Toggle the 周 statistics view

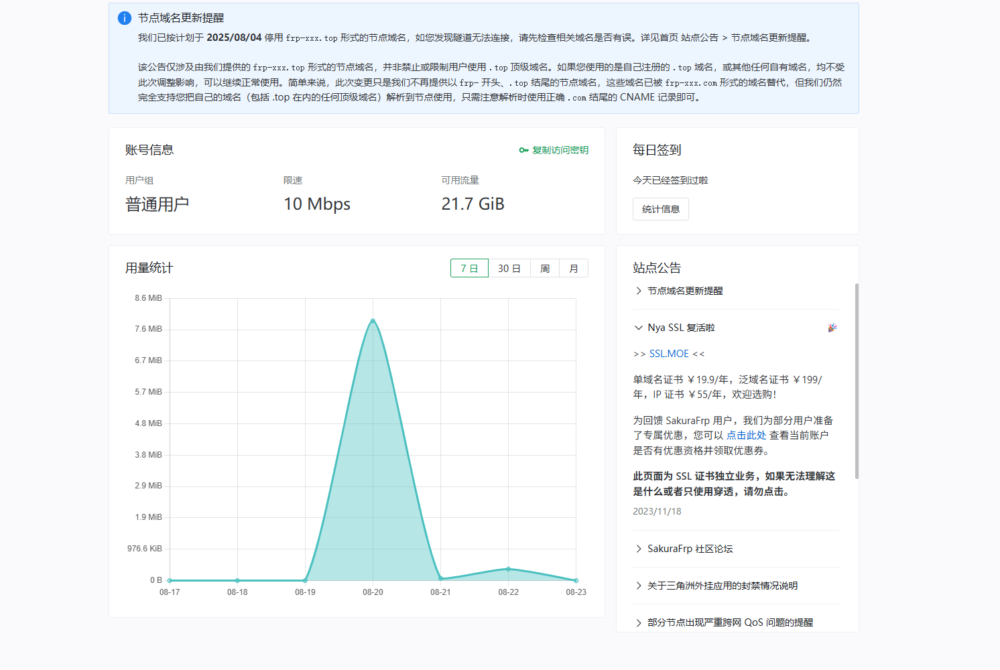[544, 267]
